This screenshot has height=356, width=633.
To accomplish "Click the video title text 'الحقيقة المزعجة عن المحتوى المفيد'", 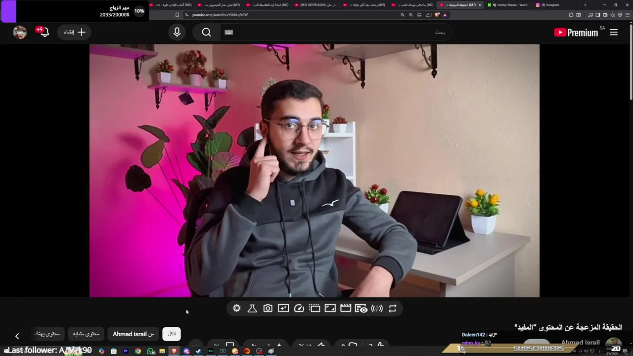I will point(568,327).
